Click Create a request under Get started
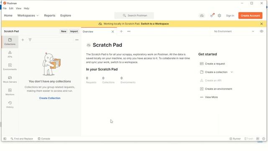Screen dimensions: 268x151 click(212, 64)
